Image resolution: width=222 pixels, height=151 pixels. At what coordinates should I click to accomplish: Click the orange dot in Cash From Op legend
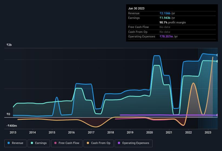tap(88, 143)
